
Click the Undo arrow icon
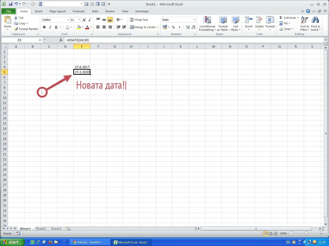pos(16,4)
